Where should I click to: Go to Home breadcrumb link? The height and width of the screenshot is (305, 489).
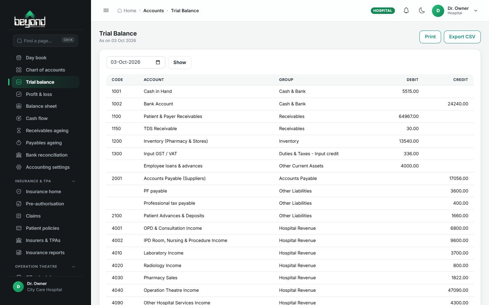pyautogui.click(x=127, y=11)
